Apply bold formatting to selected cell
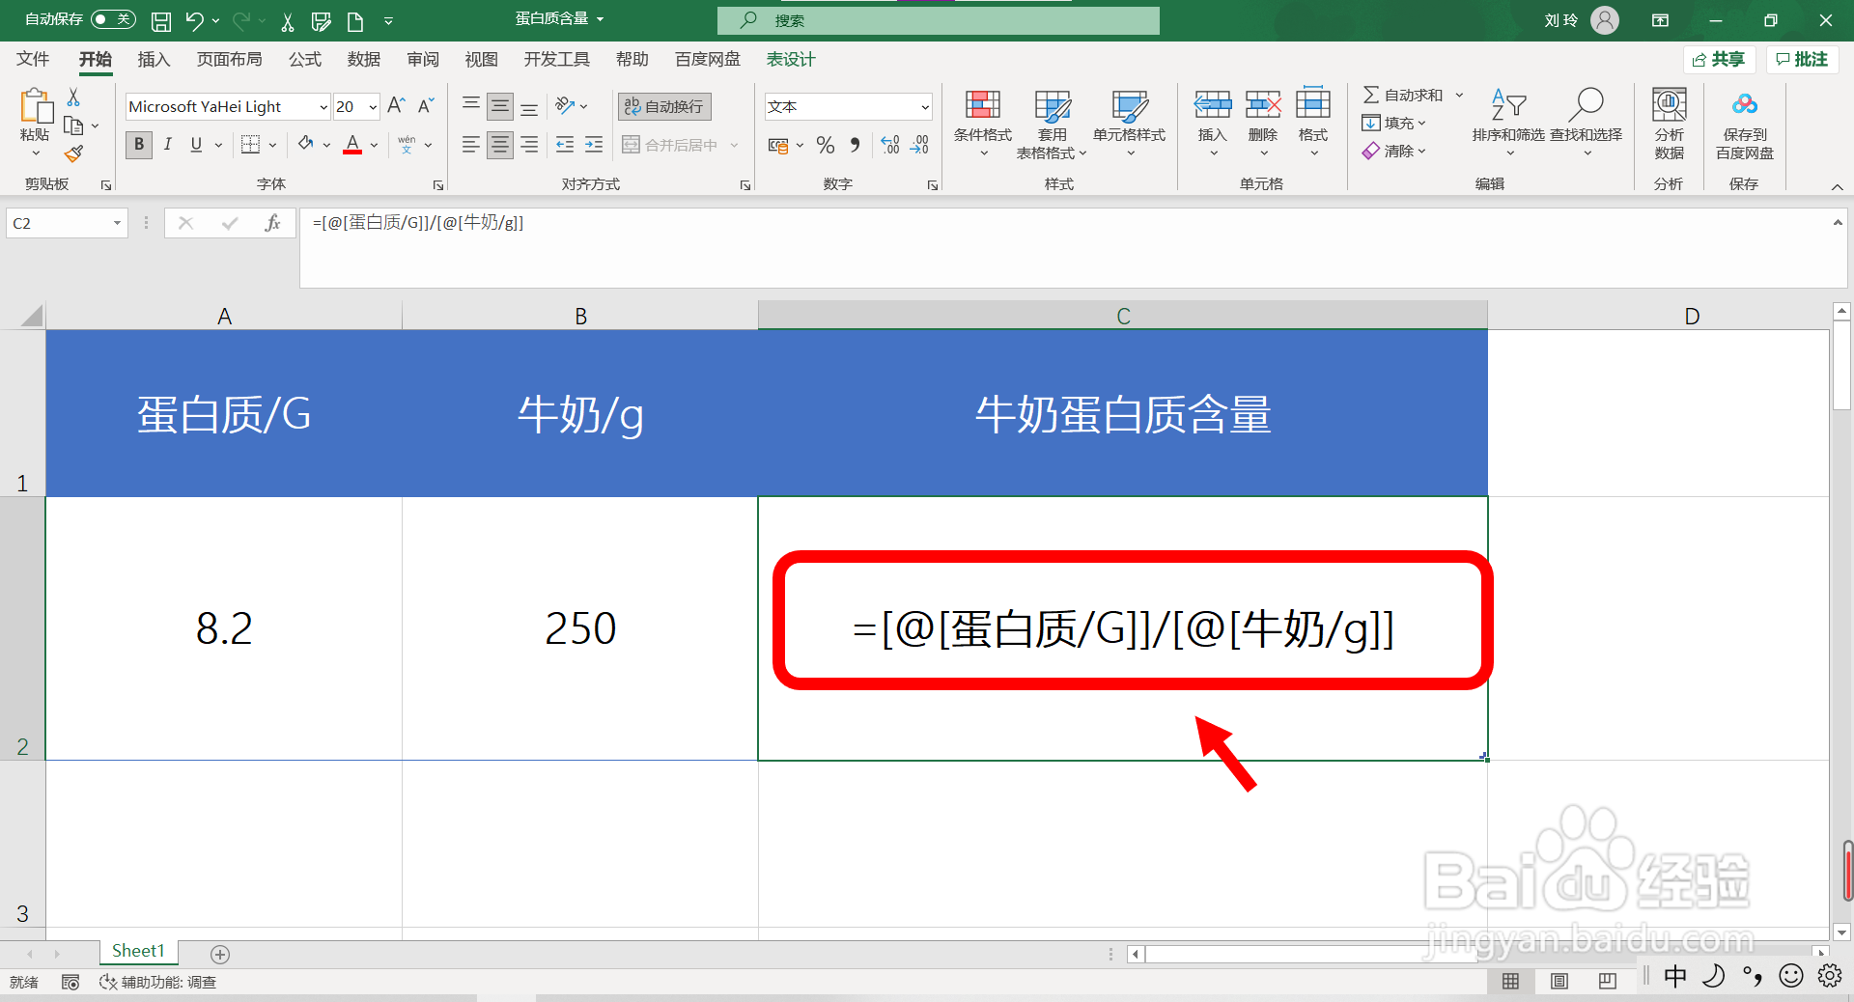 click(x=138, y=145)
